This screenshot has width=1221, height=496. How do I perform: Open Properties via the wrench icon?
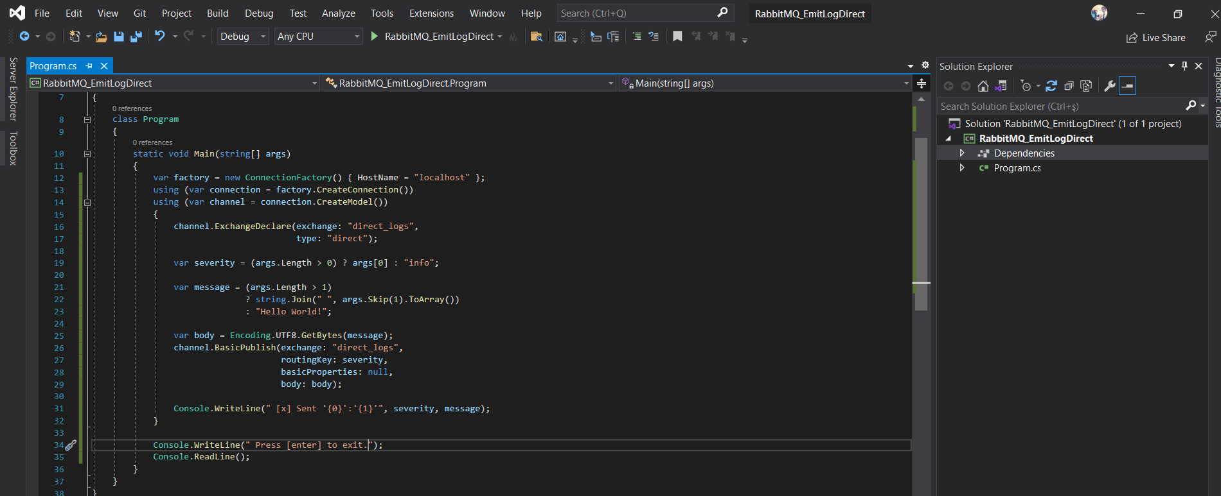point(1109,86)
